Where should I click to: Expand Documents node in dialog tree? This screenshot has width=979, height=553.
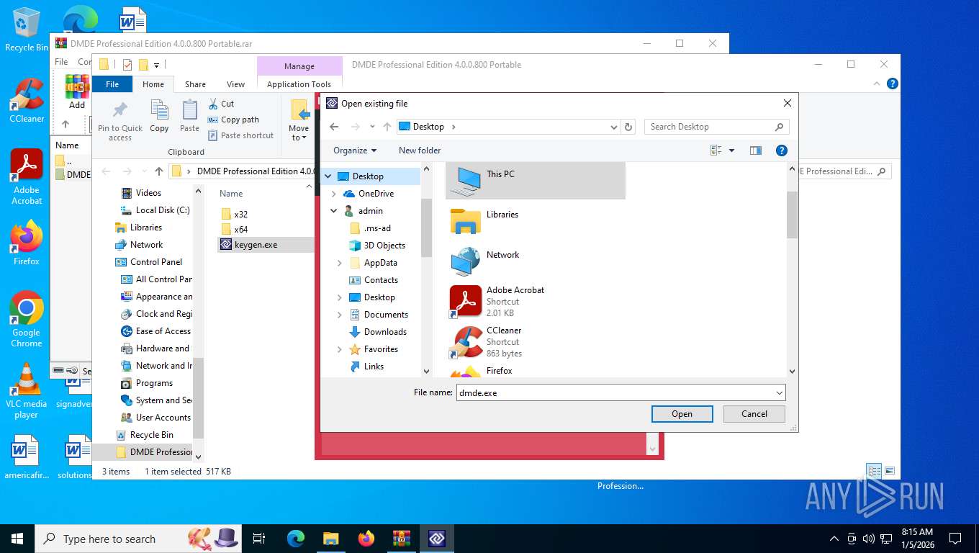[x=340, y=315]
